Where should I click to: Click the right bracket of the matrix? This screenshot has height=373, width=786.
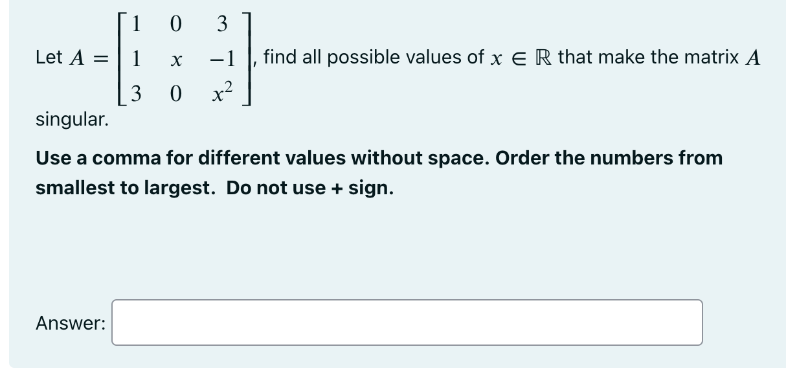point(246,58)
